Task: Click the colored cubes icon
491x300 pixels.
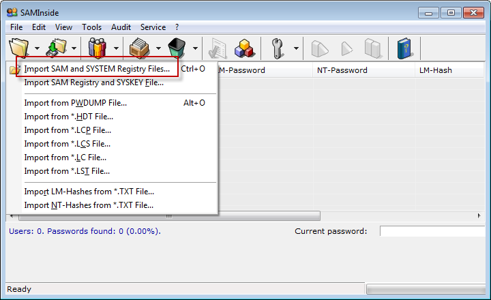Action: (244, 48)
